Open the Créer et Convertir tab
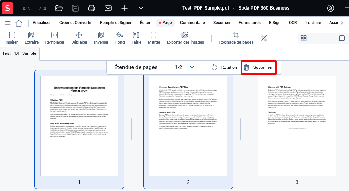This screenshot has width=349, height=191. (x=75, y=23)
